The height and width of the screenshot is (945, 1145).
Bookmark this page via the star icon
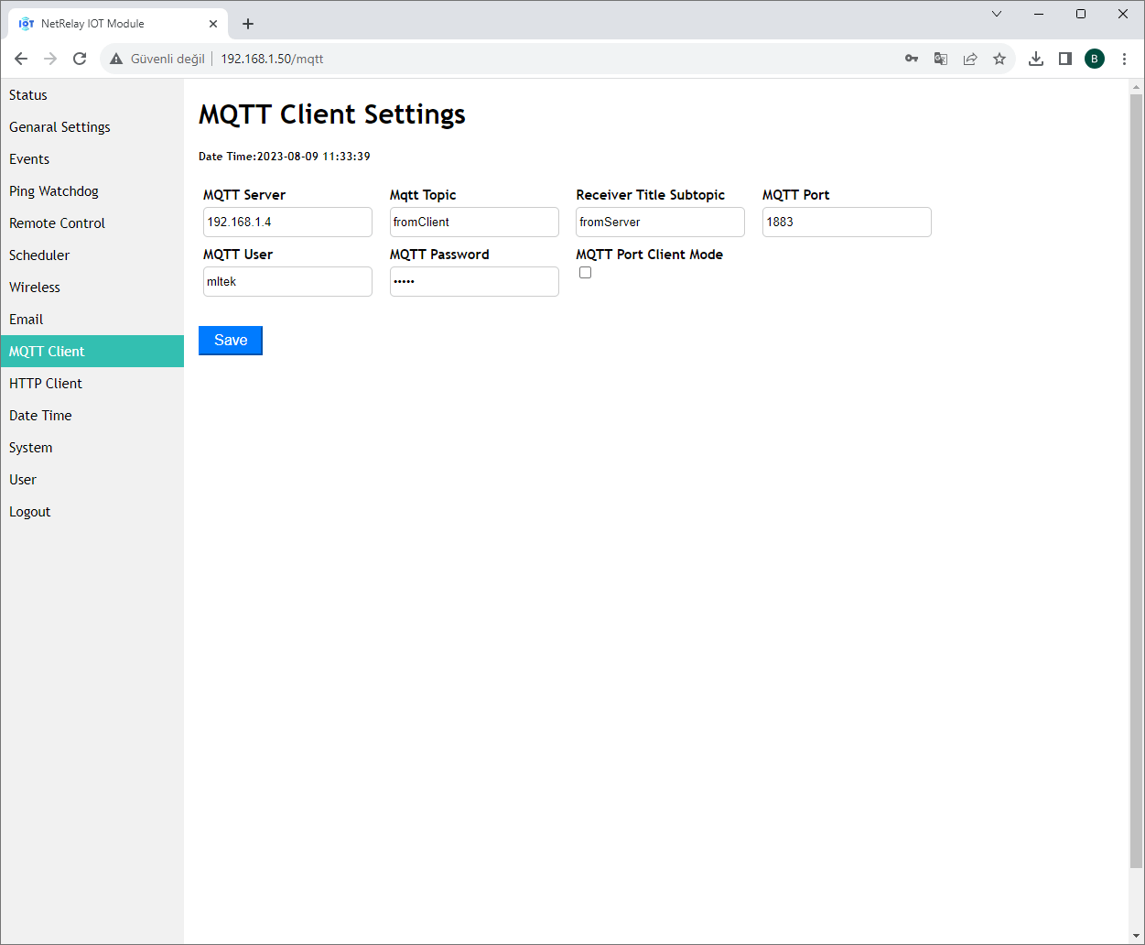pyautogui.click(x=999, y=58)
